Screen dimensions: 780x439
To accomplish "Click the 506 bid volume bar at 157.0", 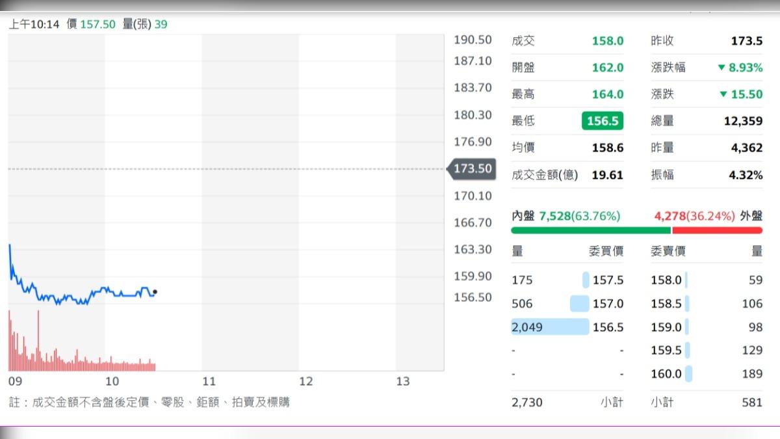I will 579,304.
